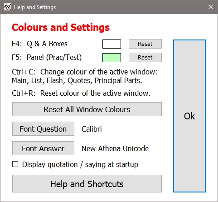The image size is (218, 202).
Task: Reset the Panel (Prac/Test) colour
Action: [145, 58]
